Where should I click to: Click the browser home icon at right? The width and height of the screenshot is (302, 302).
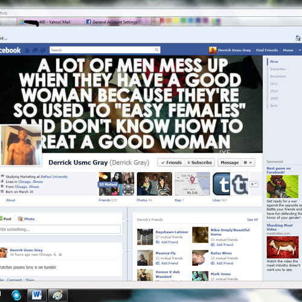coord(298,38)
